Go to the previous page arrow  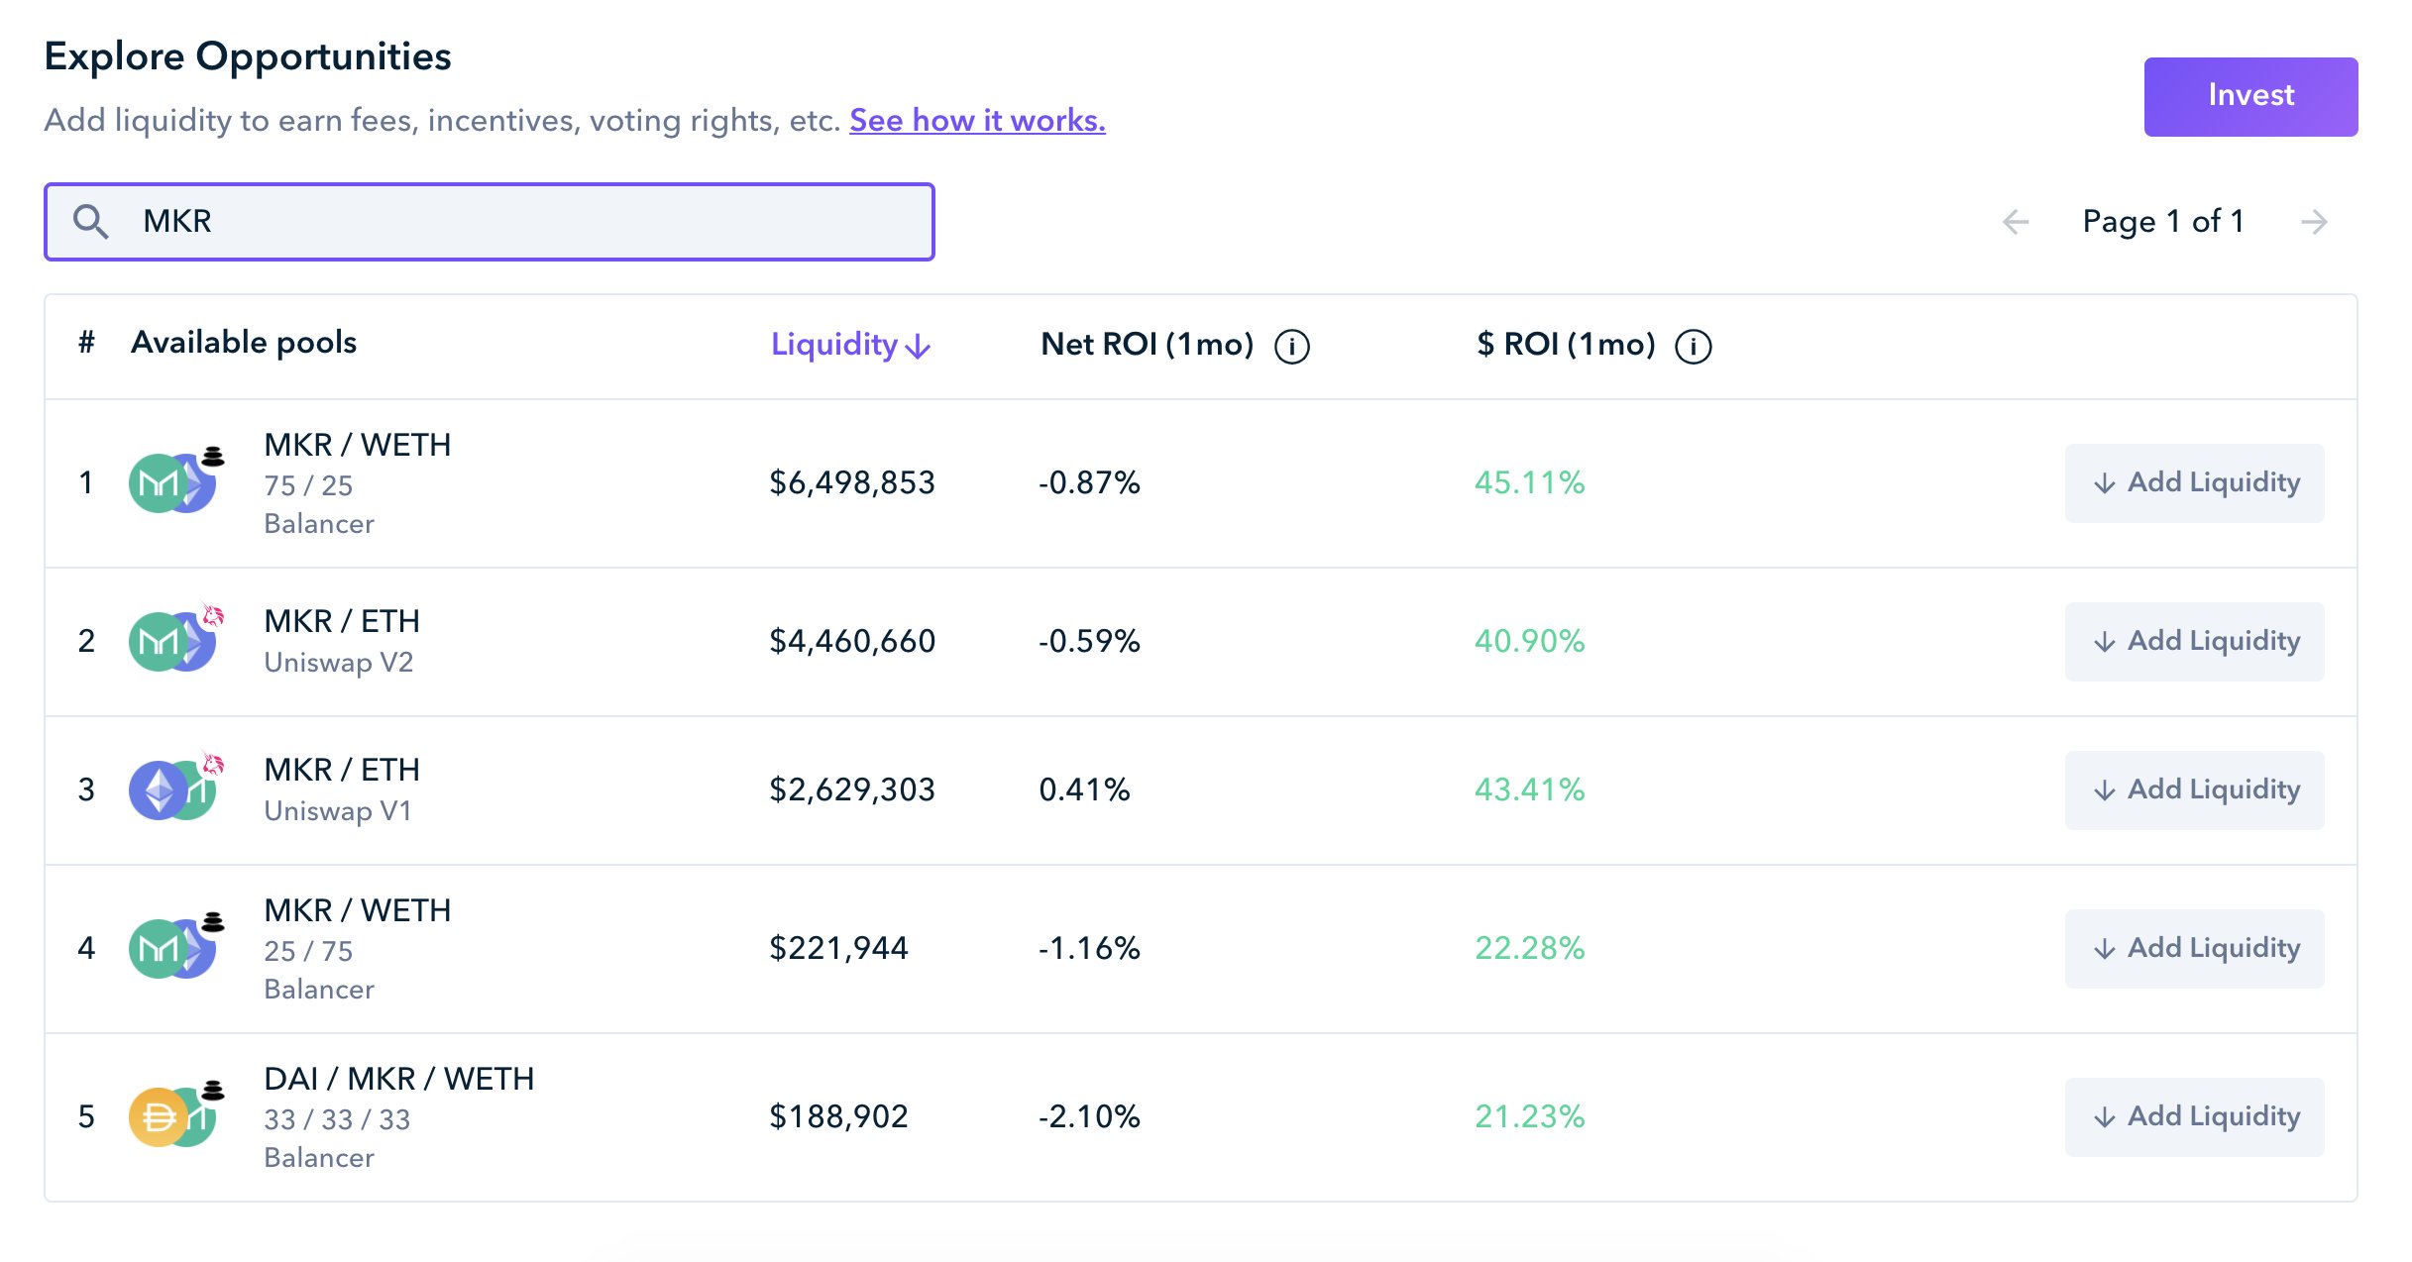(2016, 222)
